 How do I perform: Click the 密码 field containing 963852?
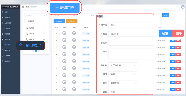pyautogui.click(x=131, y=34)
